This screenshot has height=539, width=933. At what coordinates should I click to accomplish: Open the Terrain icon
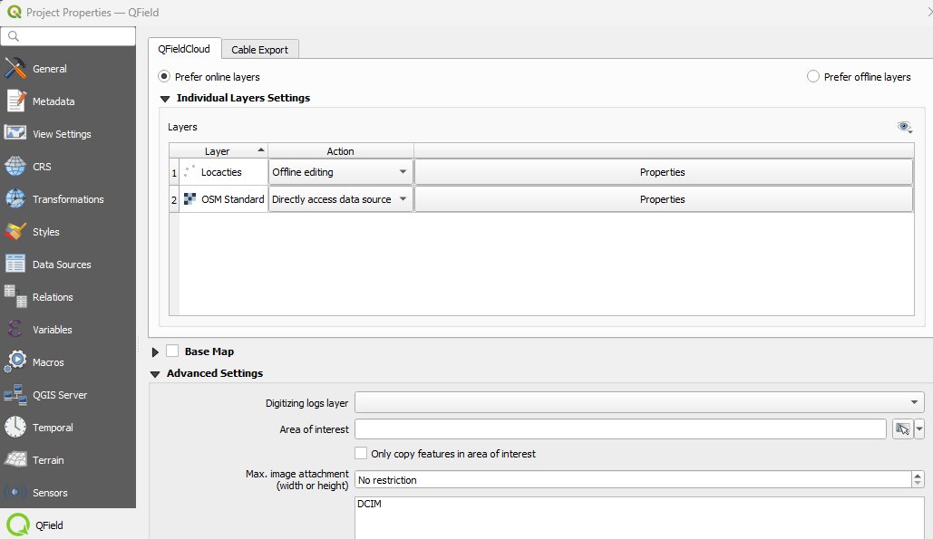(15, 460)
